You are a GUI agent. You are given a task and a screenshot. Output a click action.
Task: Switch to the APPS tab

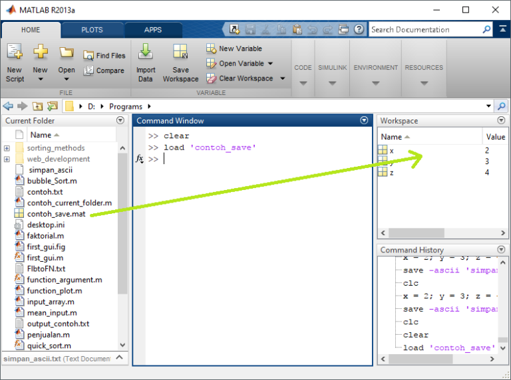tap(153, 30)
